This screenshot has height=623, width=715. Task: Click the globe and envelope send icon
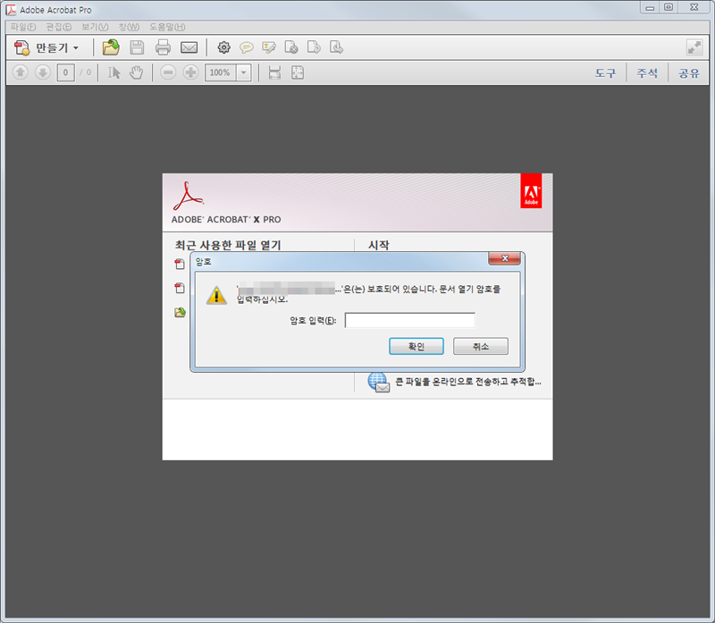[378, 383]
